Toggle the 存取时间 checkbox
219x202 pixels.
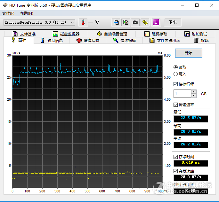pyautogui.click(x=175, y=157)
